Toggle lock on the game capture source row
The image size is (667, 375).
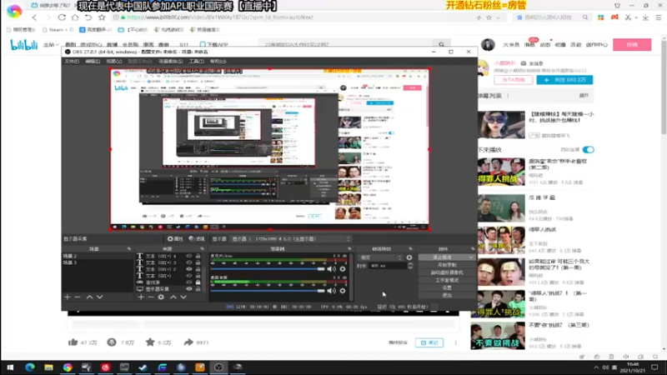pos(198,282)
